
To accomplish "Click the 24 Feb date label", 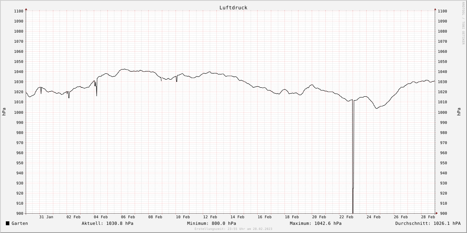I will 374,217.
